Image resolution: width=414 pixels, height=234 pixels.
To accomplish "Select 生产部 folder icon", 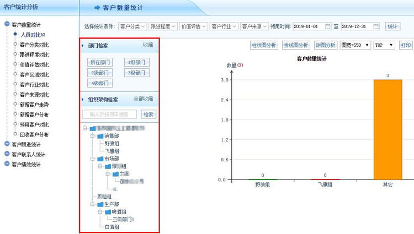I will click(x=100, y=204).
